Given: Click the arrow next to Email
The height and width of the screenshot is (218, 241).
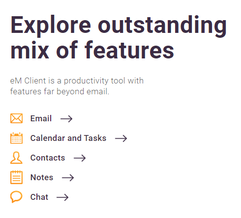Looking at the screenshot, I should [x=66, y=119].
